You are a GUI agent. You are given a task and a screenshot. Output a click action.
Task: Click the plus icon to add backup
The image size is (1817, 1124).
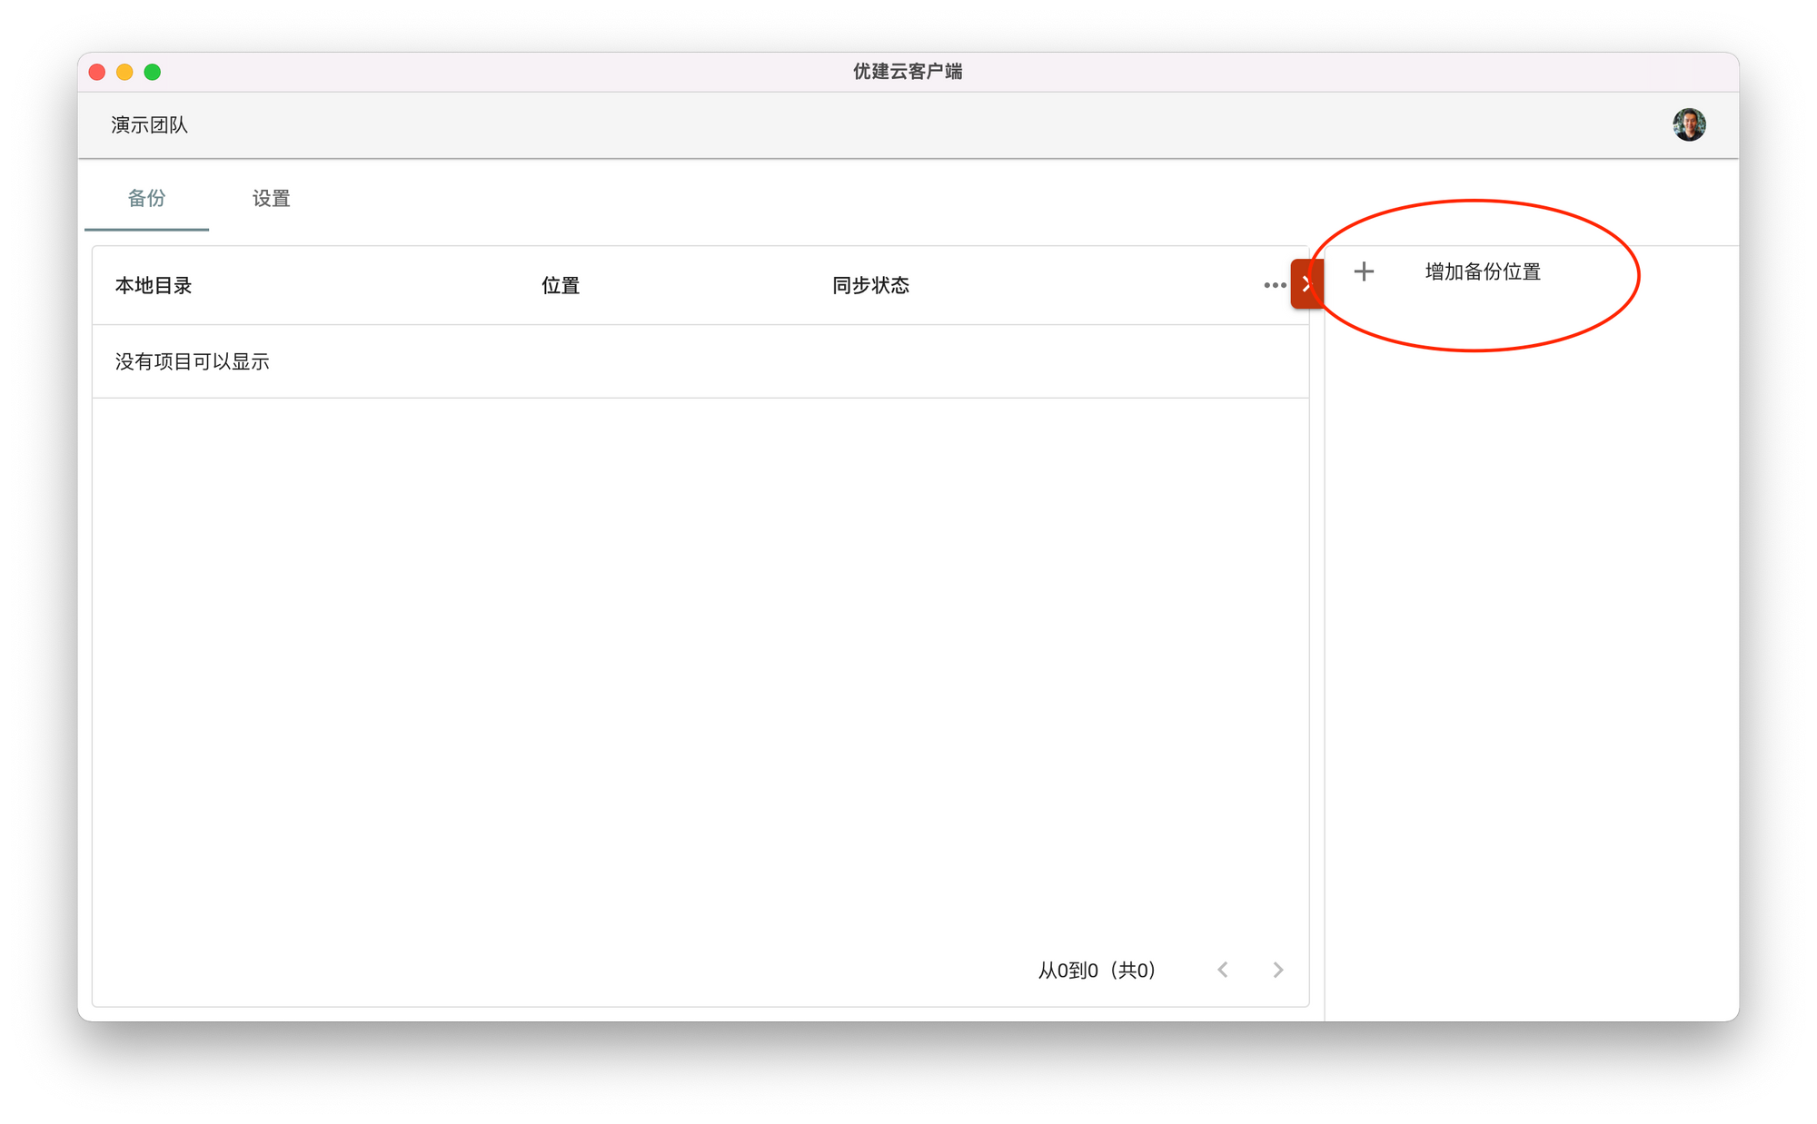coord(1364,271)
